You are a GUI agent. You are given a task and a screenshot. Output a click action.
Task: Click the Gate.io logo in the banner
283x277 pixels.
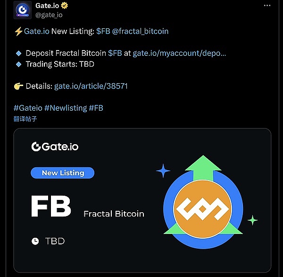click(x=55, y=147)
